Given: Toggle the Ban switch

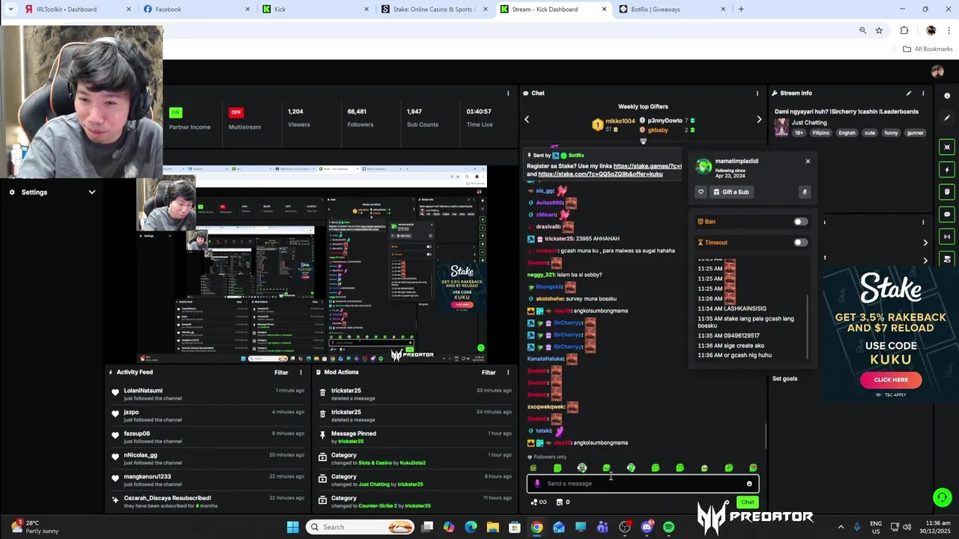Looking at the screenshot, I should [800, 222].
